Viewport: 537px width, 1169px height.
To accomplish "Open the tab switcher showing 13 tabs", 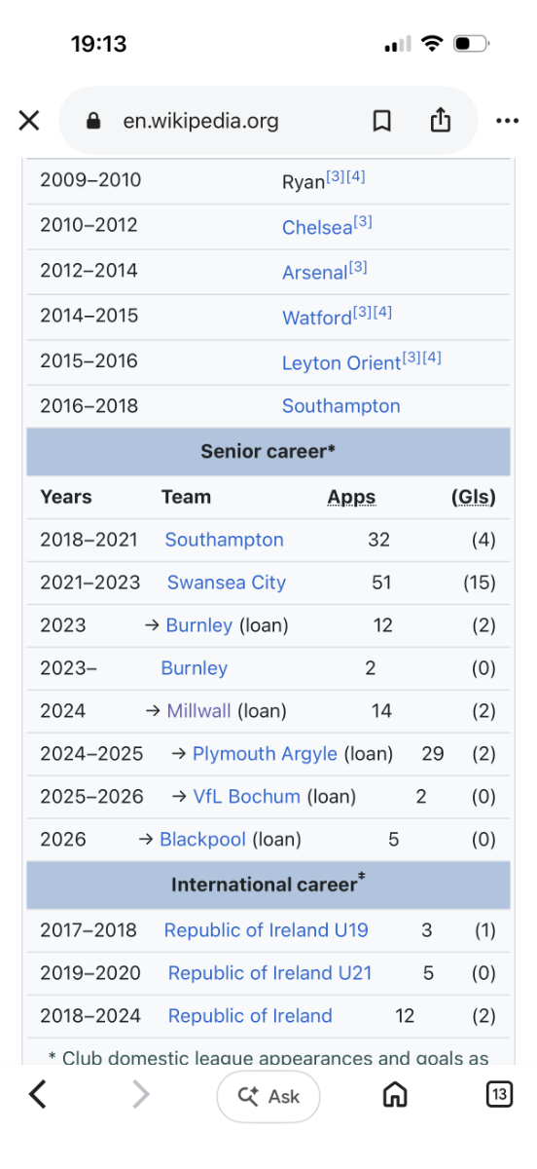I will 498,1095.
